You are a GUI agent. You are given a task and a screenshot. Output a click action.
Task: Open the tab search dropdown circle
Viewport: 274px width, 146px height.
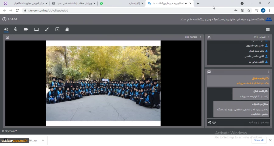(242, 3)
